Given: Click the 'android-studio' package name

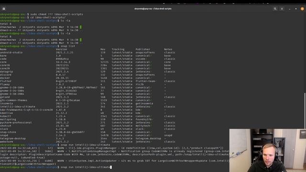Looking at the screenshot, I should click(x=11, y=53).
